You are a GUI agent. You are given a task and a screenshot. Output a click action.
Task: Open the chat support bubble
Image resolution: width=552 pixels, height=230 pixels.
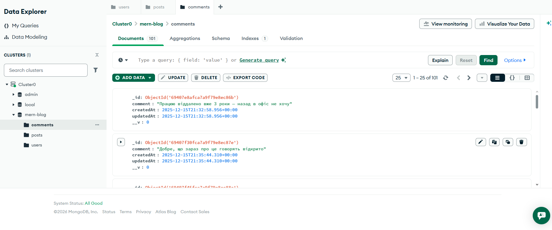(541, 215)
